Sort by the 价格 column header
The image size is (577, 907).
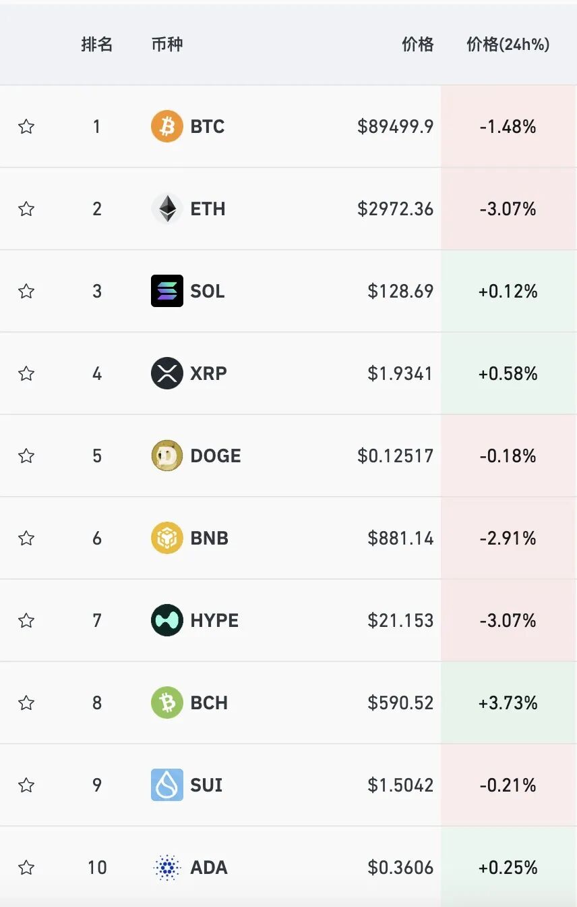(417, 45)
